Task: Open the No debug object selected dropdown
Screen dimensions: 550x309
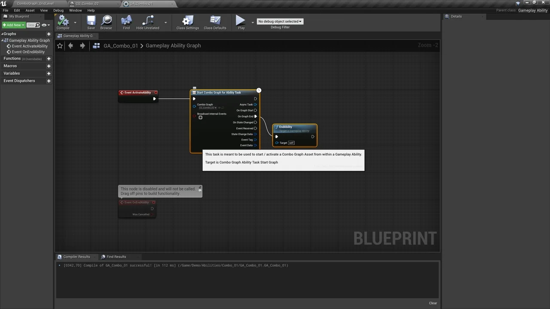Action: tap(280, 21)
